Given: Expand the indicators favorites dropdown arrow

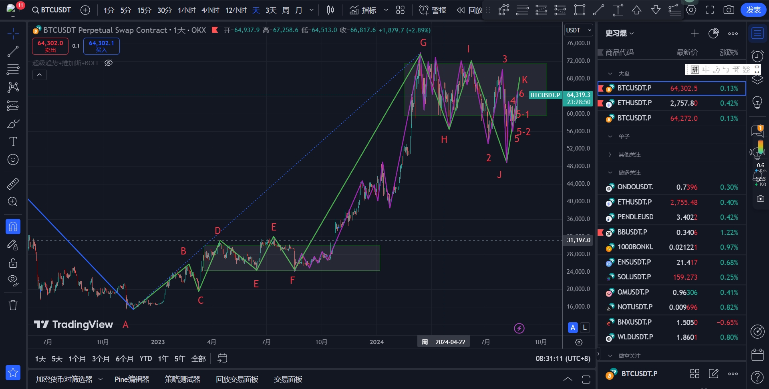Looking at the screenshot, I should point(386,10).
